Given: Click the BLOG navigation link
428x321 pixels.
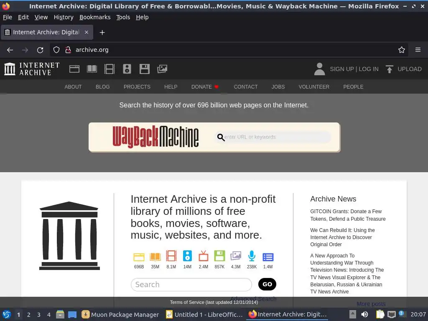Looking at the screenshot, I should pyautogui.click(x=103, y=87).
